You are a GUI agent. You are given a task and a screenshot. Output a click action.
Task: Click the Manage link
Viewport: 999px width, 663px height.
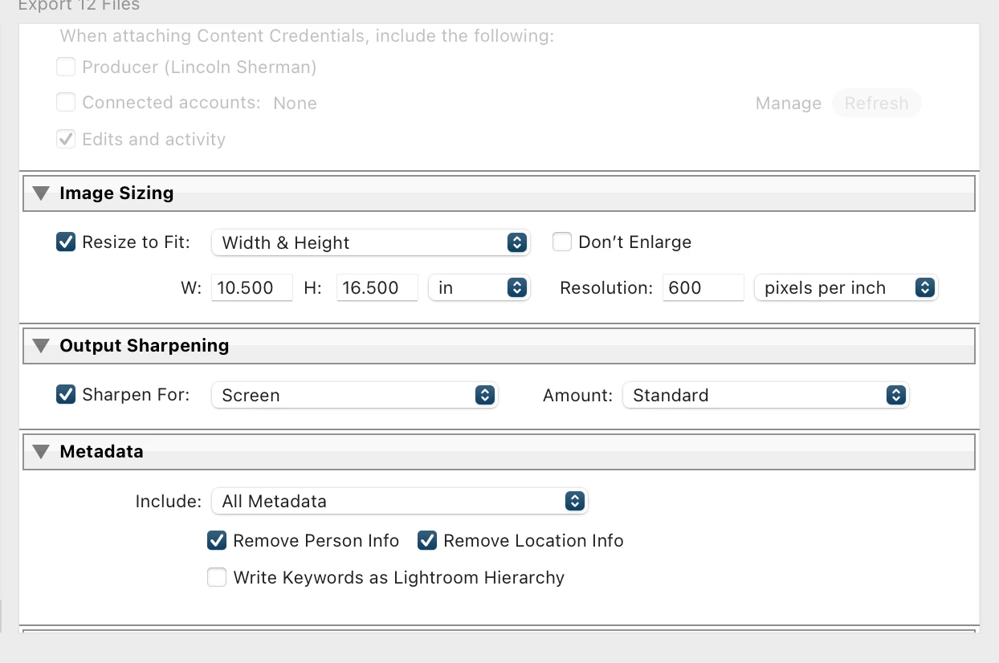coord(788,104)
